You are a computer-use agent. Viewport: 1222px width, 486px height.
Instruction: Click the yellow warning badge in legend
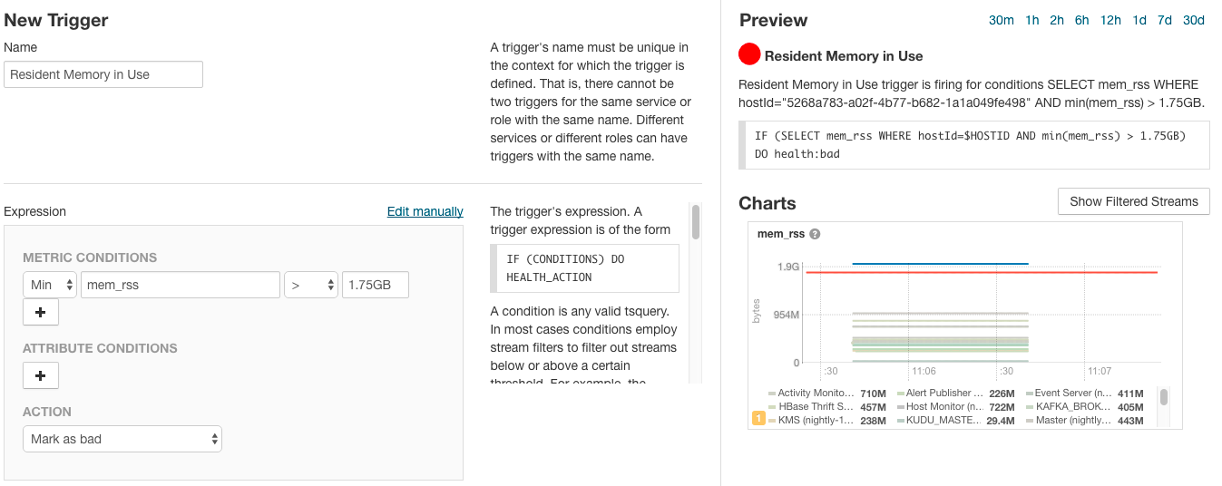pyautogui.click(x=758, y=419)
